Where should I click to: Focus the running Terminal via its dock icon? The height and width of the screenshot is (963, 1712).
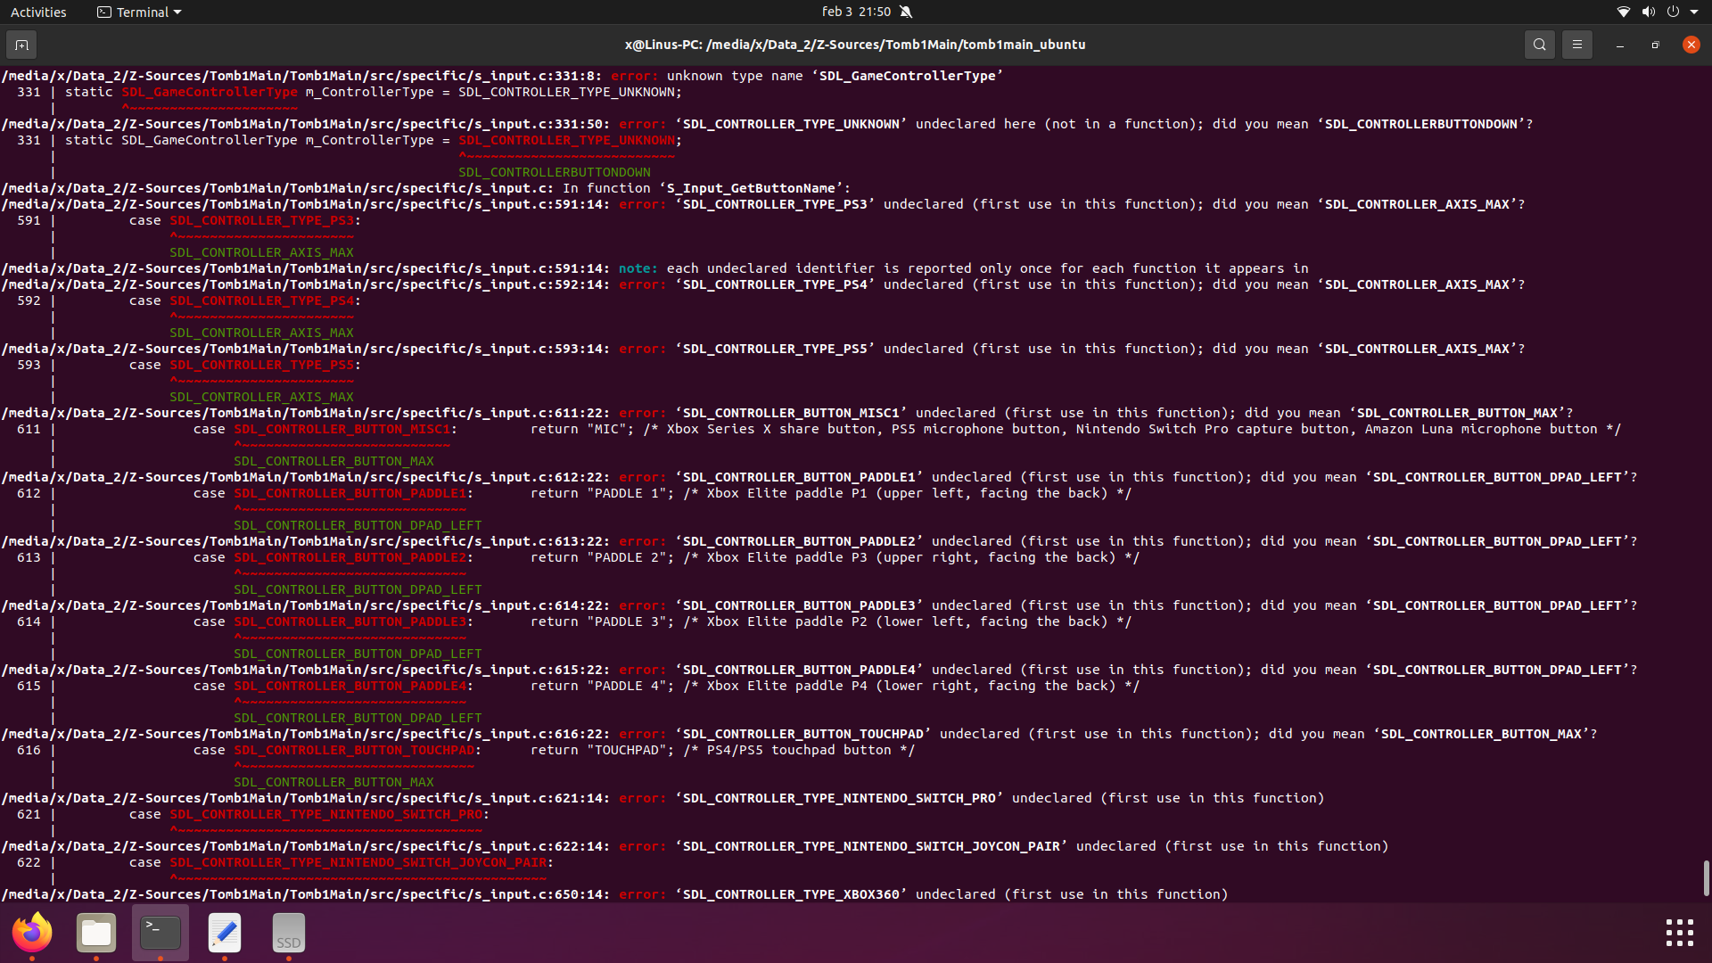(160, 933)
